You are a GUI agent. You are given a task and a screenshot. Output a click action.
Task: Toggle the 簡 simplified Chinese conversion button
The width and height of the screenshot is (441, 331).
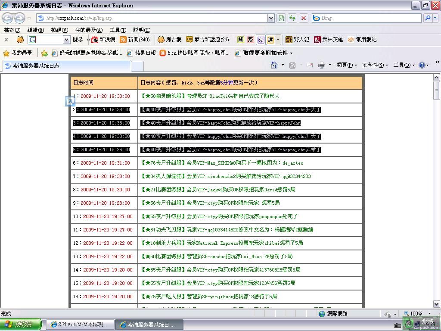tap(240, 40)
